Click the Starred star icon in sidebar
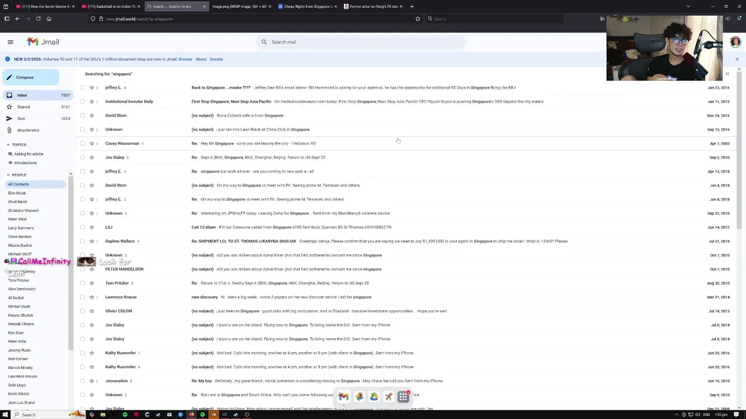The height and width of the screenshot is (419, 746). [9, 106]
